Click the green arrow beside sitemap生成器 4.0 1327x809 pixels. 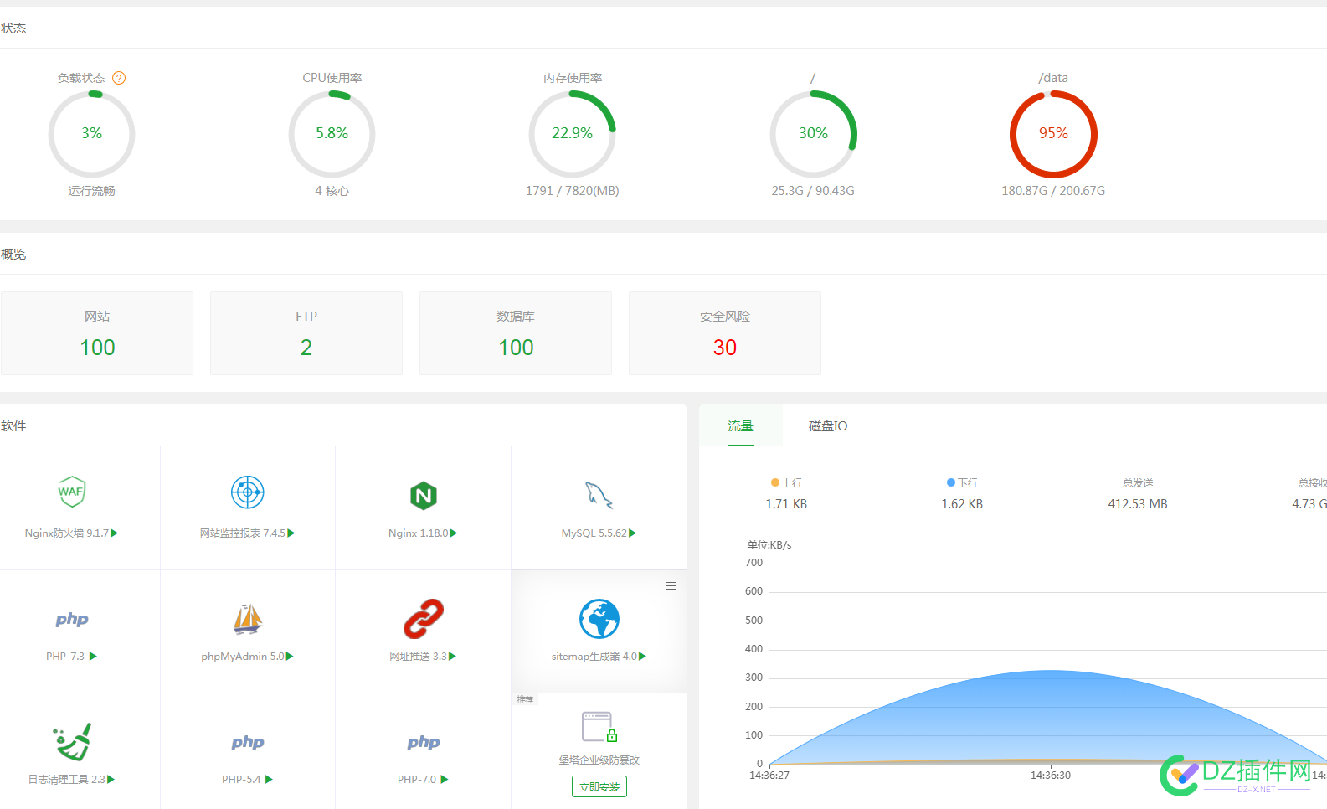642,657
